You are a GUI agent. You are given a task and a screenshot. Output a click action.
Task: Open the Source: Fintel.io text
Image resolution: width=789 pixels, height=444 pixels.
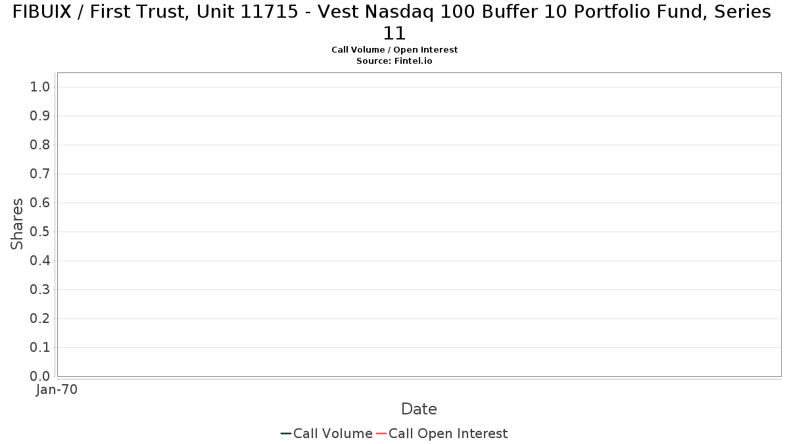[394, 61]
